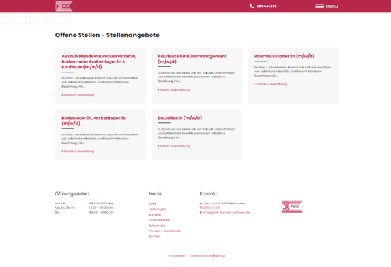Open Kontakt in footer menu
This screenshot has width=391, height=267.
click(x=154, y=236)
